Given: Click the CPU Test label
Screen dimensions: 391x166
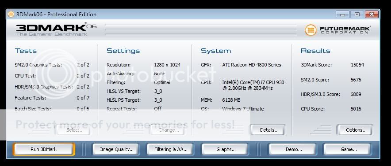Looking at the screenshot, I should coord(25,76).
